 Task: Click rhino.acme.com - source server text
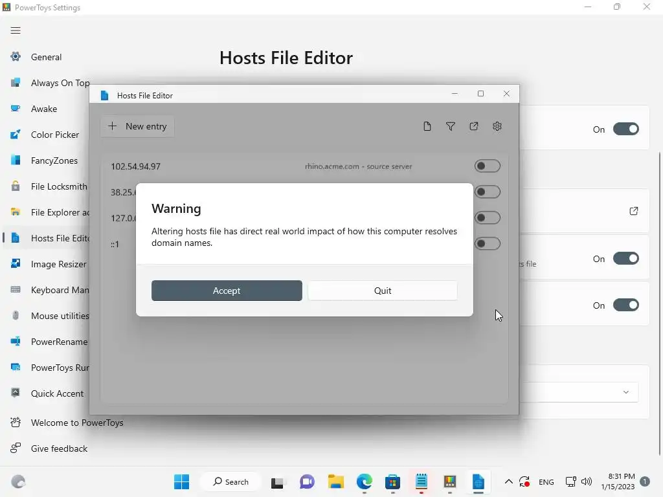(359, 166)
